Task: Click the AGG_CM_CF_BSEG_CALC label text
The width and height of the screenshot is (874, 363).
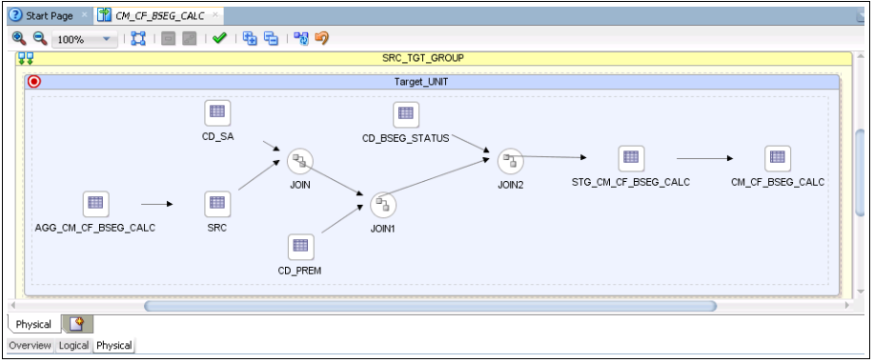Action: coord(95,228)
